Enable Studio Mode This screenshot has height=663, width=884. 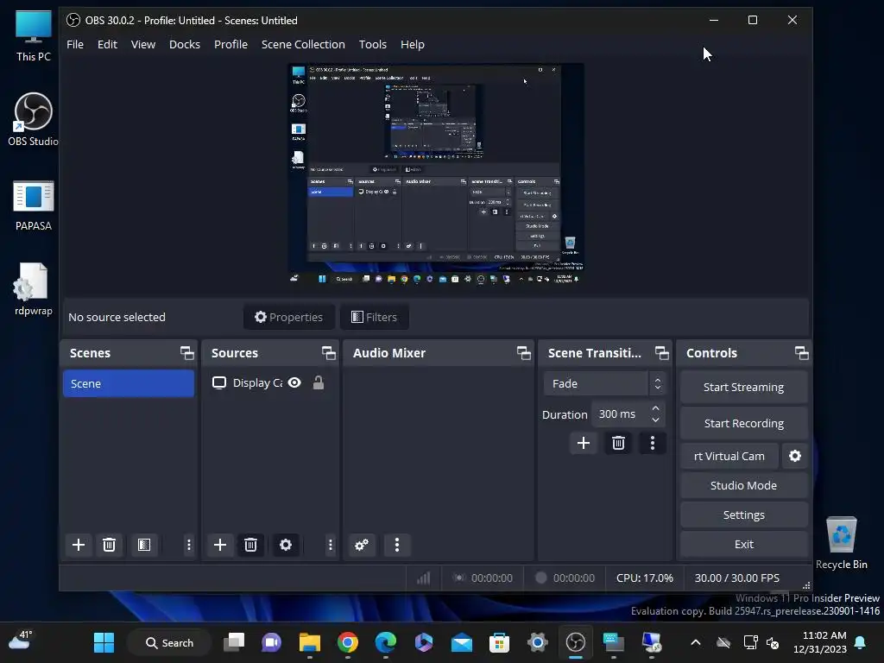coord(743,485)
